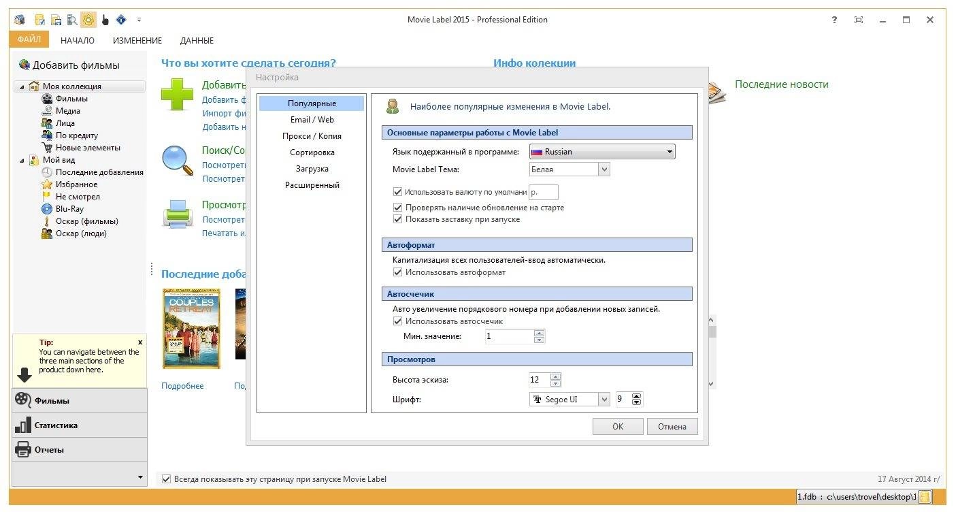The width and height of the screenshot is (958, 518).
Task: Toggle Проверять наличие обновление на старте
Action: click(x=398, y=208)
